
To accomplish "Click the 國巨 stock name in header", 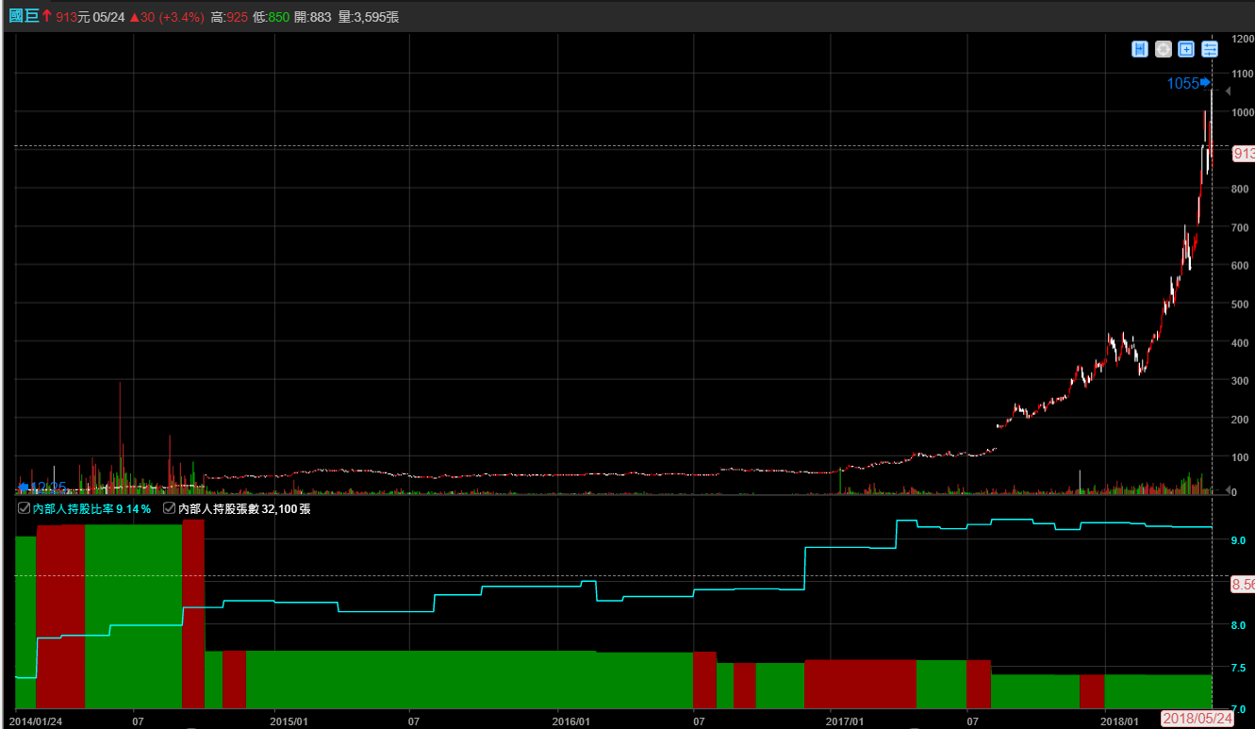I will coord(24,16).
